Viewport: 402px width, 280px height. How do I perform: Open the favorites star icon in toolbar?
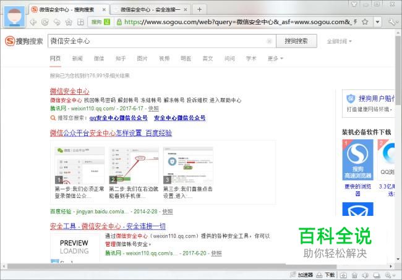click(69, 22)
